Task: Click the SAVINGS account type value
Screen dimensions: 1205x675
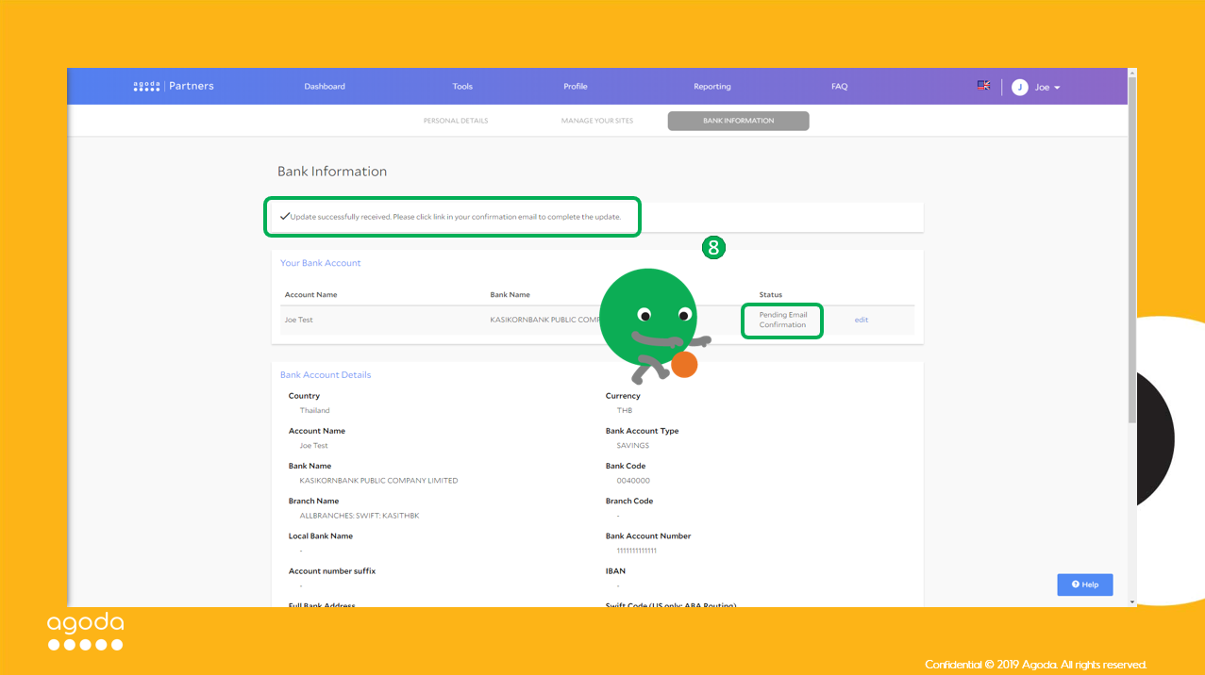Action: coord(633,446)
